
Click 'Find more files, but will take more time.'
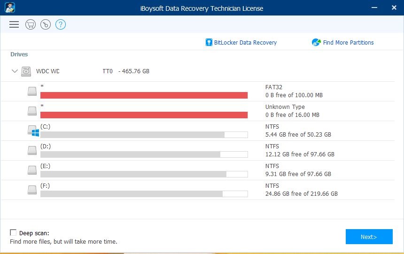[63, 242]
